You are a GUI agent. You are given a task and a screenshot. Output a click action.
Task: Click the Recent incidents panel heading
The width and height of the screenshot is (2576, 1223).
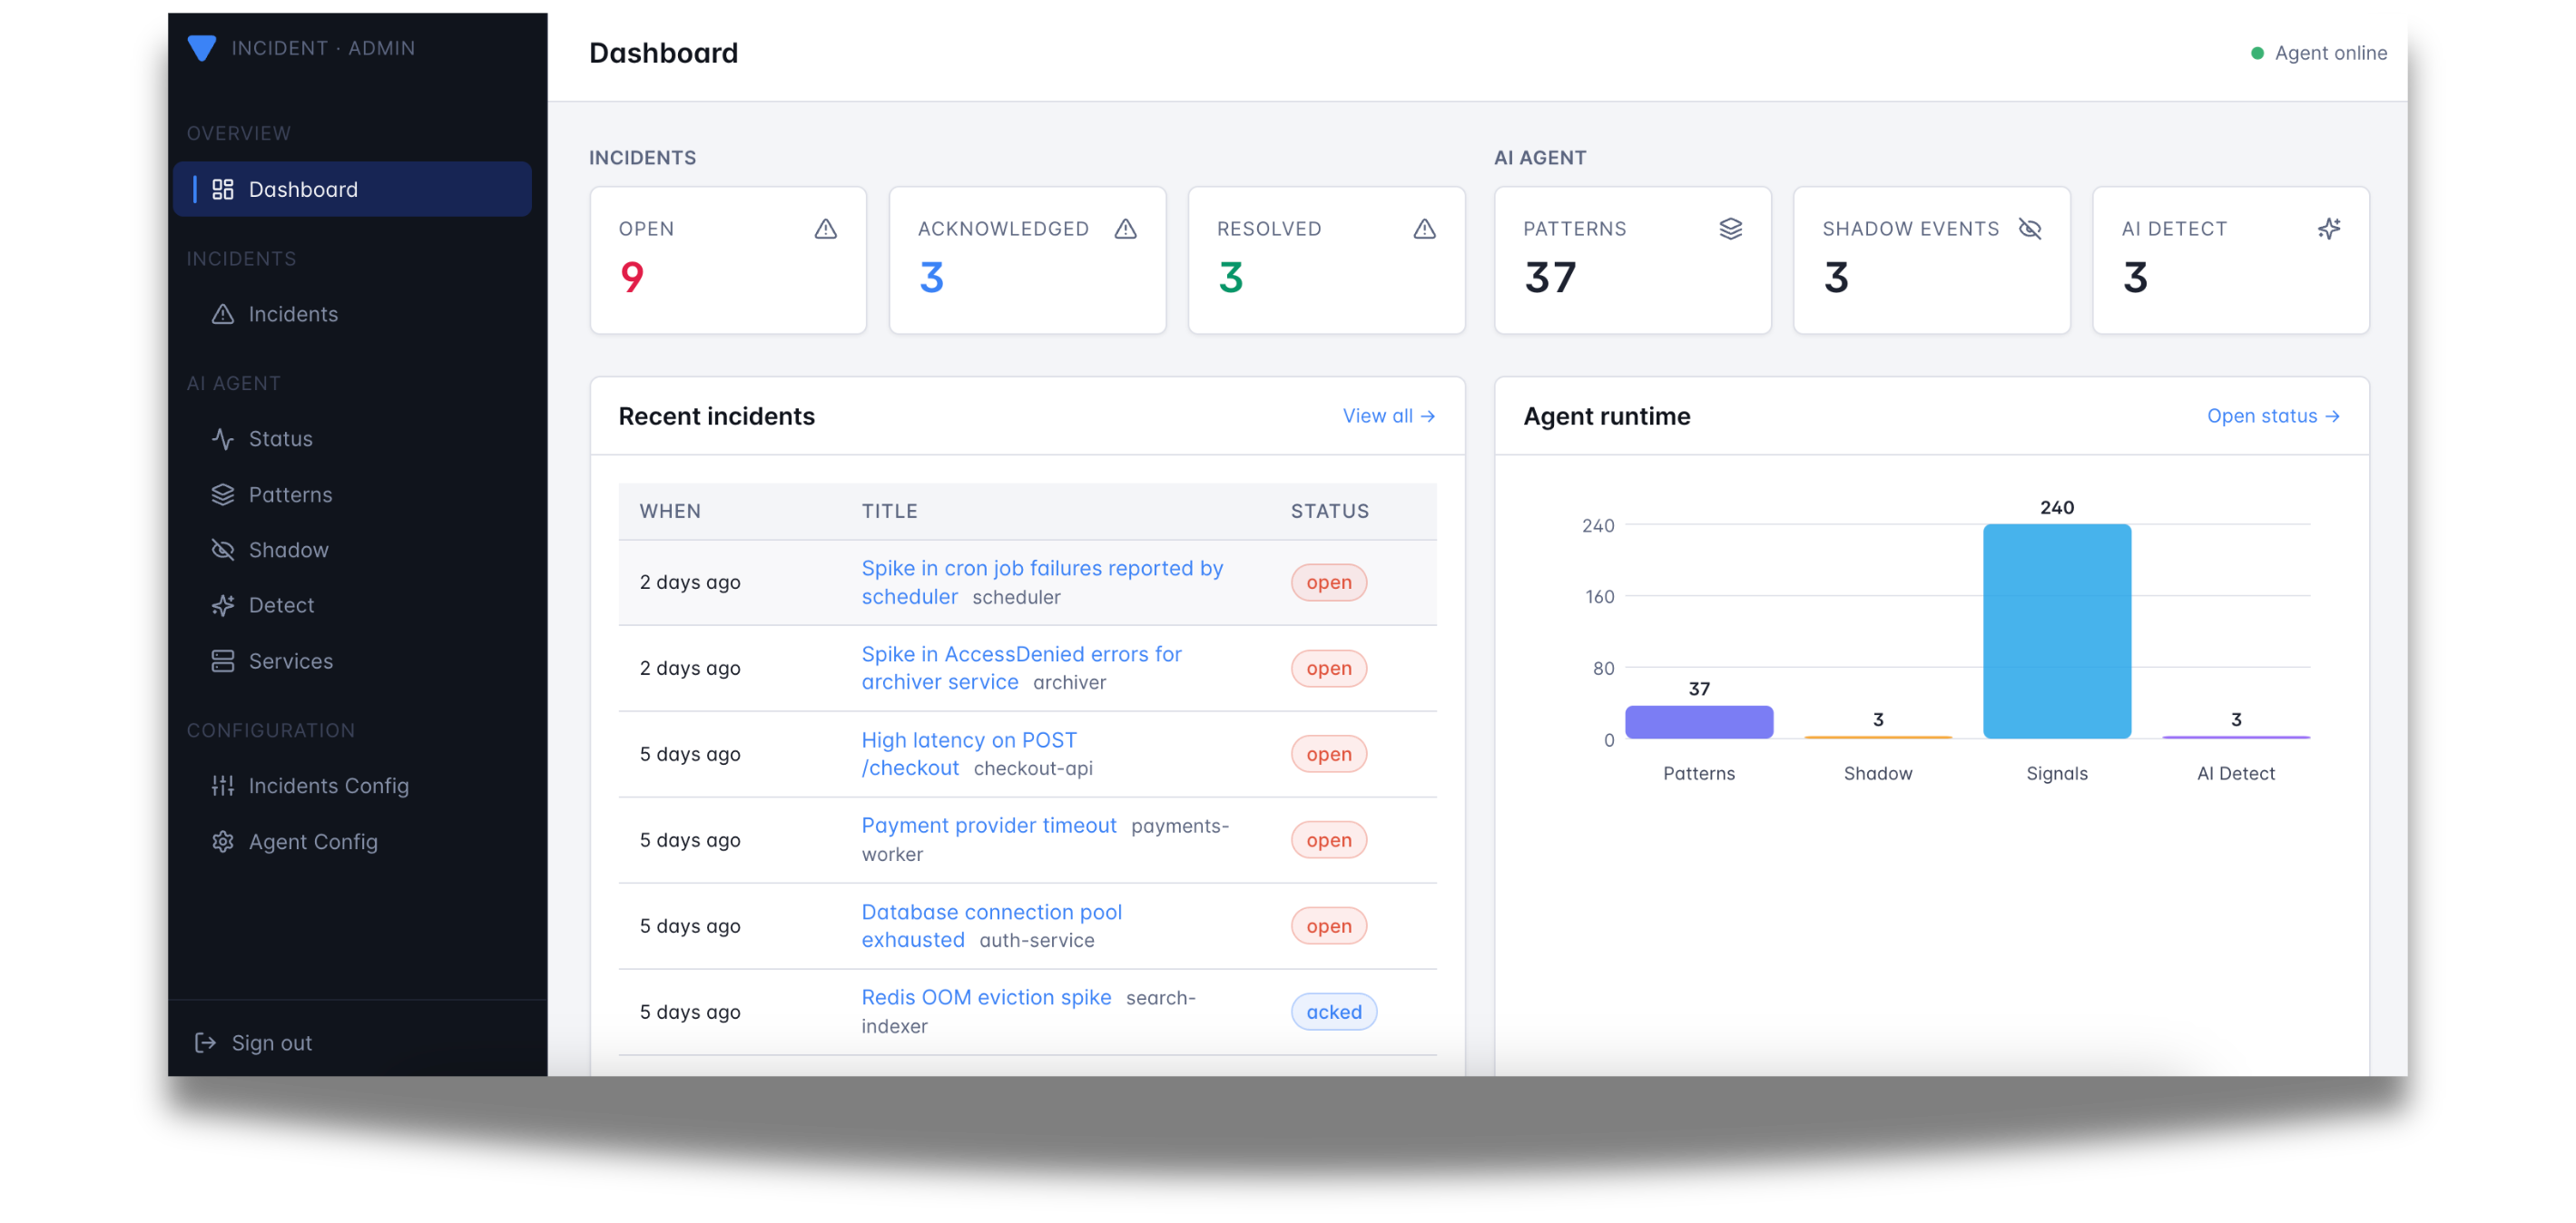tap(716, 416)
